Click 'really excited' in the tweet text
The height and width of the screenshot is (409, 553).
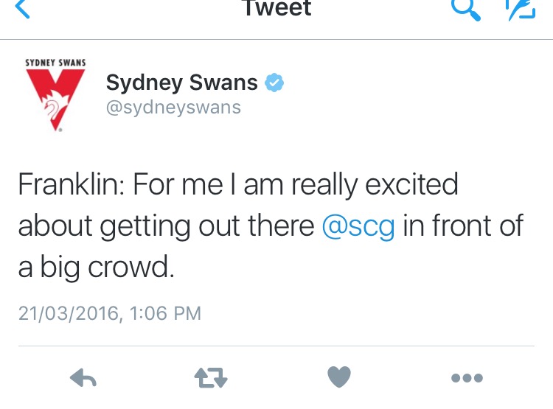point(375,186)
